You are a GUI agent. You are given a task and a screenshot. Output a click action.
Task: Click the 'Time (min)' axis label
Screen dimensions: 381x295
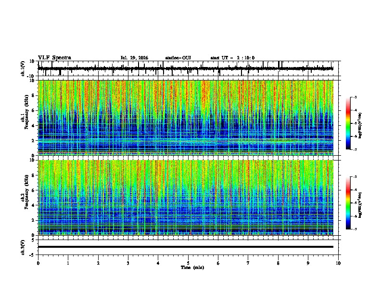192,268
